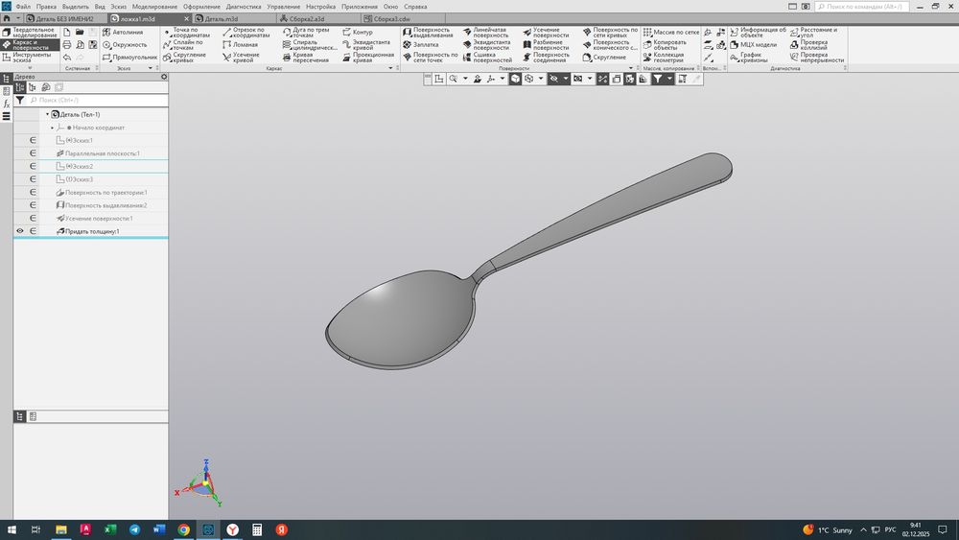
Task: Open the Моделирование menu
Action: click(x=154, y=7)
